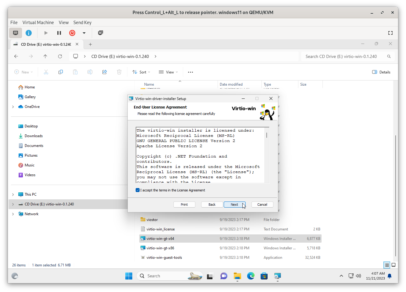Go forward in File Explorer
This screenshot has width=406, height=292.
31,56
